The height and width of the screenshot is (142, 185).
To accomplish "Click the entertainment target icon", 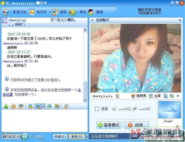I will pyautogui.click(x=72, y=12).
